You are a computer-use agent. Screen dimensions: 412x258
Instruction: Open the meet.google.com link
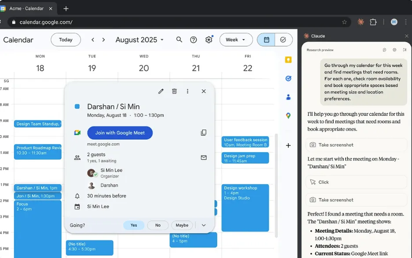[103, 144]
